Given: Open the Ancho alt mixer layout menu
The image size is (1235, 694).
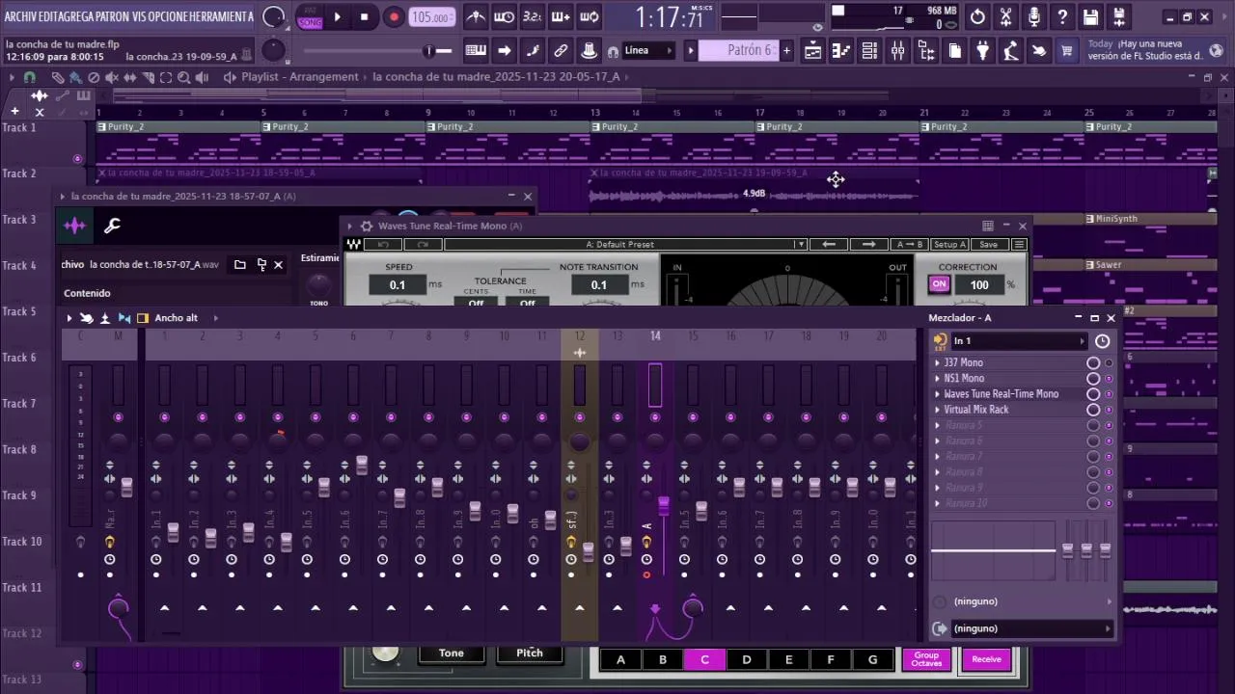Looking at the screenshot, I should [177, 318].
